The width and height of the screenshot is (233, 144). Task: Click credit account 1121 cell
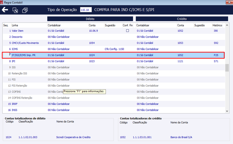[180, 61]
